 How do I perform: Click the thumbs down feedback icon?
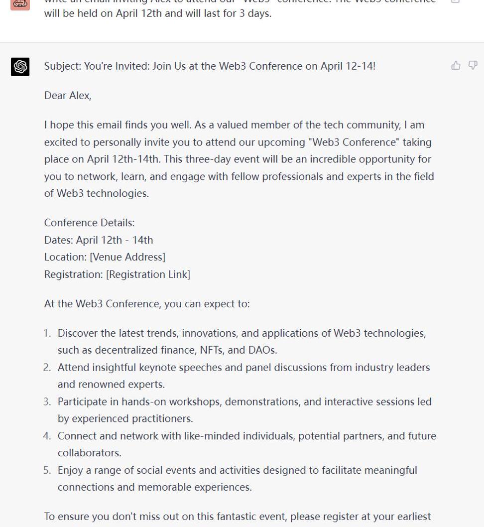click(x=473, y=66)
